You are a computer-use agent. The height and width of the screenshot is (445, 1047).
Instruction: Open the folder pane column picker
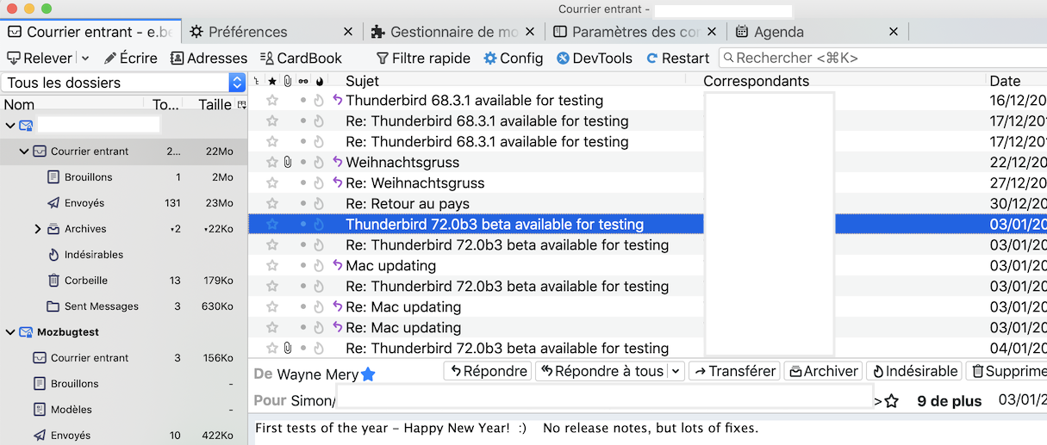[241, 105]
